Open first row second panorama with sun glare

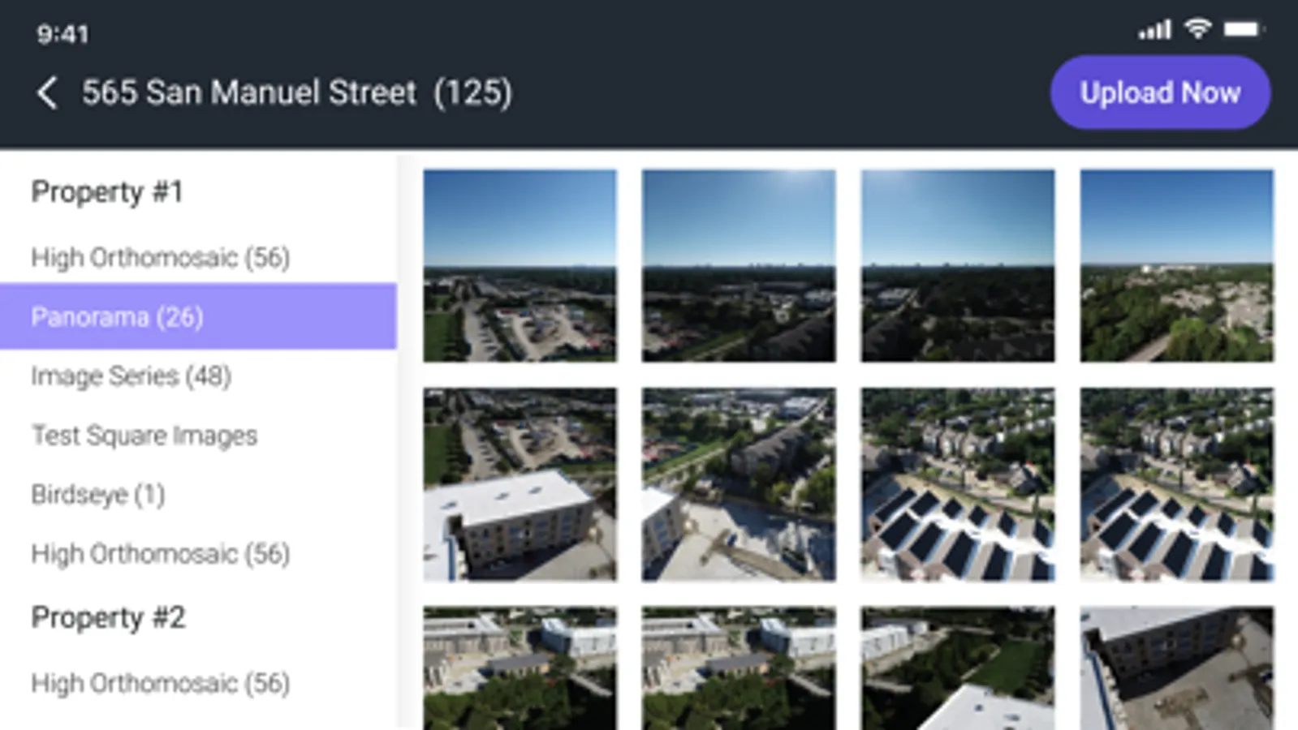pos(739,265)
